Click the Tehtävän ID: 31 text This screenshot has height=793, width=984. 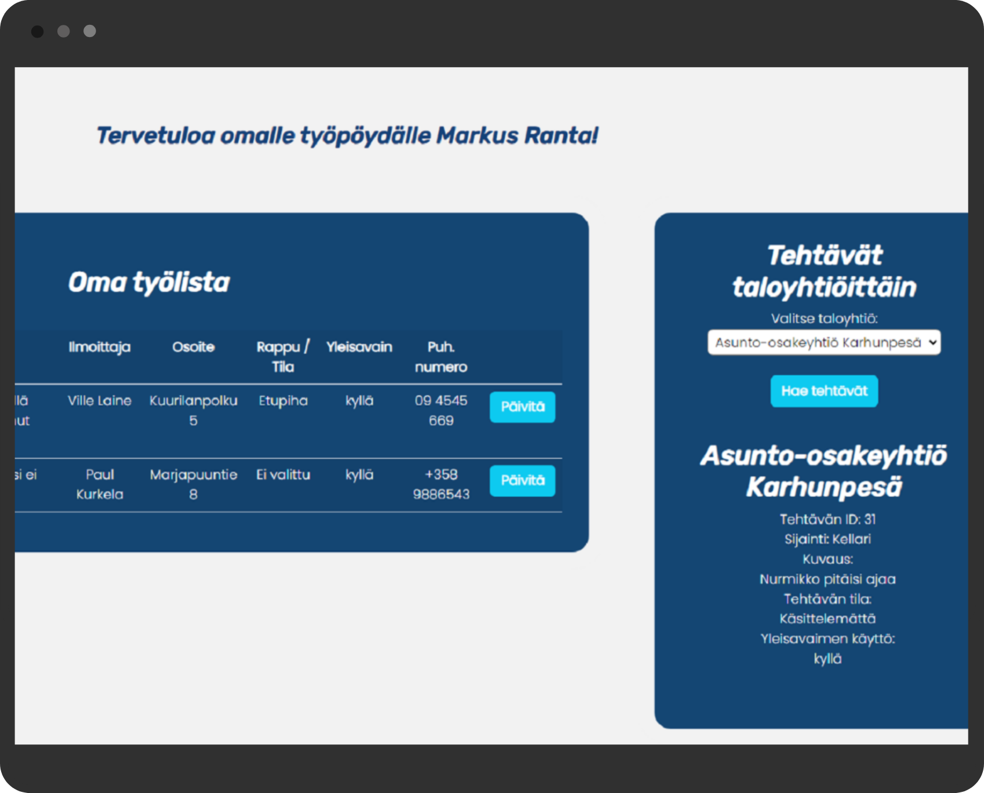coord(827,519)
